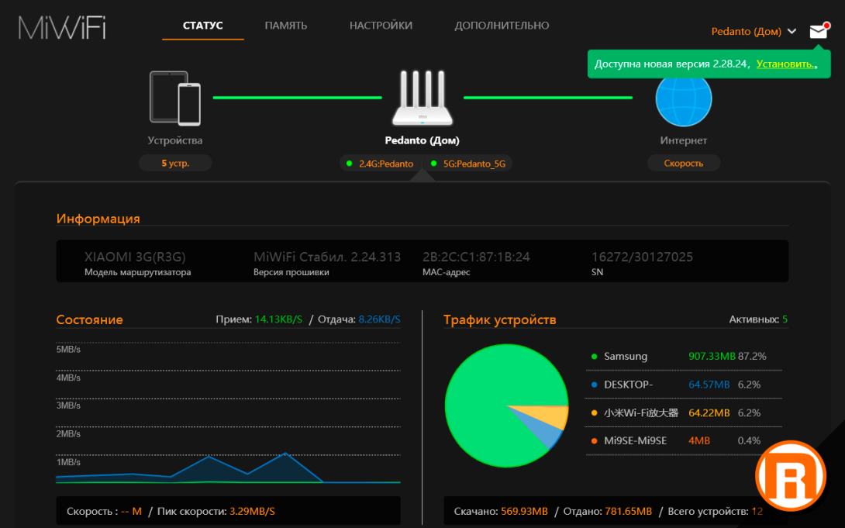Click the download rate 14.13KB/S value

pyautogui.click(x=278, y=319)
